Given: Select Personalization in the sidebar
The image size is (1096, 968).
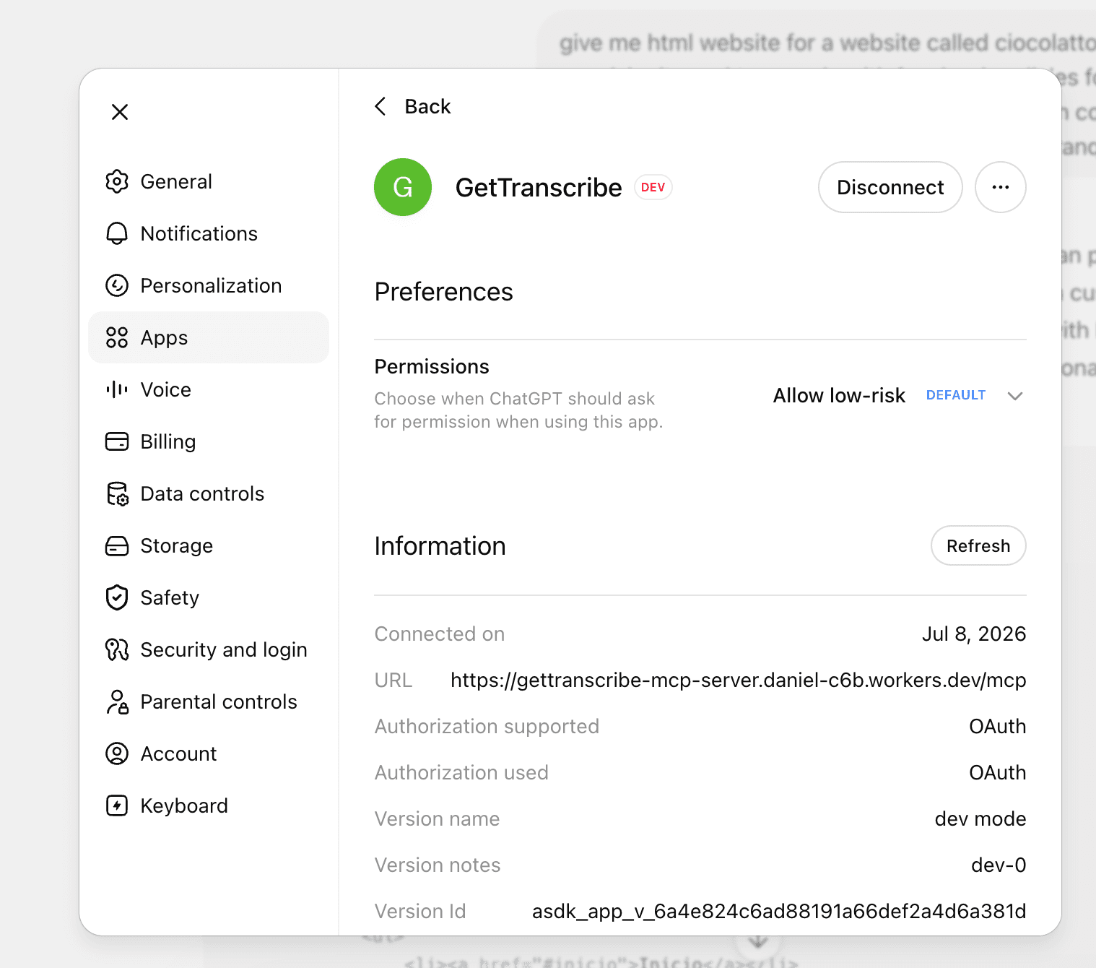Looking at the screenshot, I should (x=209, y=285).
